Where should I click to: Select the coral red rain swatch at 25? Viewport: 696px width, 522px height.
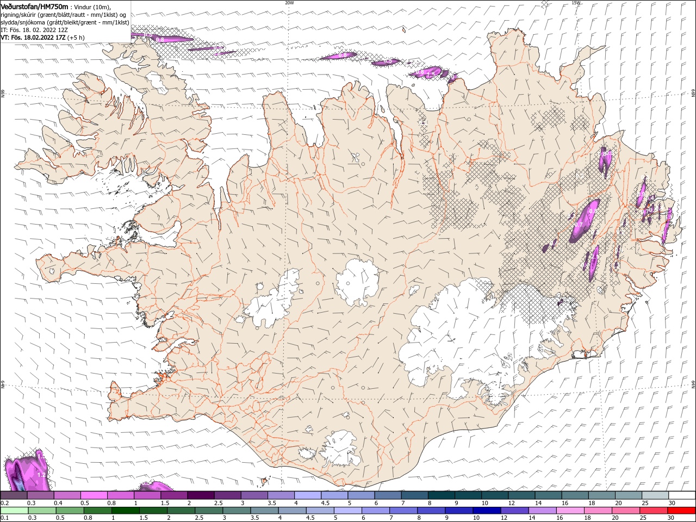654,510
